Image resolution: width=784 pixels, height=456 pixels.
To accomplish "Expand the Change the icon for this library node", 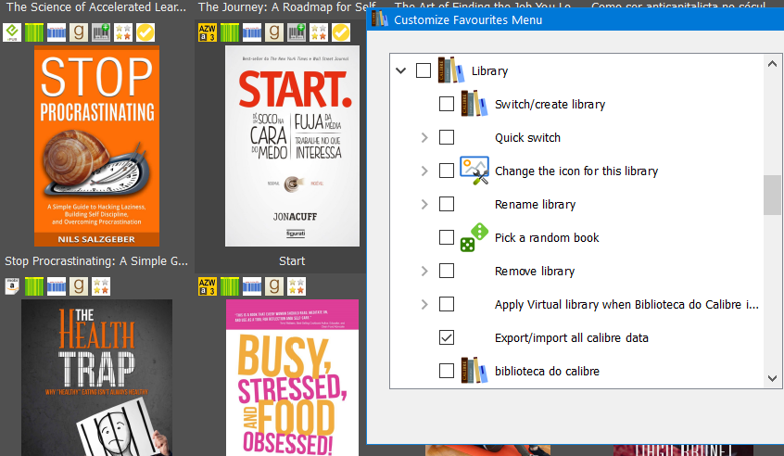I will click(x=424, y=171).
